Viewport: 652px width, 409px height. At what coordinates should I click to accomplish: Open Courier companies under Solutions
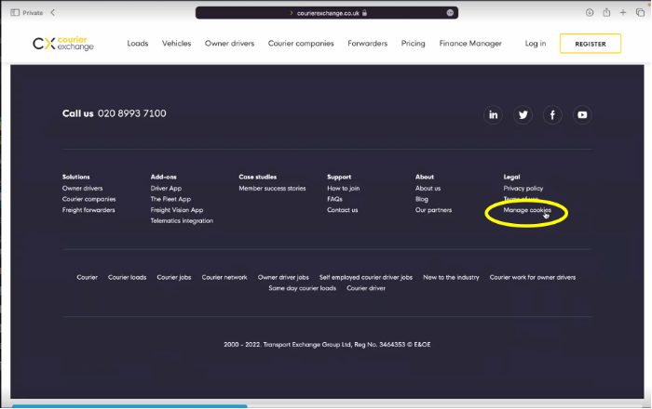tap(89, 199)
